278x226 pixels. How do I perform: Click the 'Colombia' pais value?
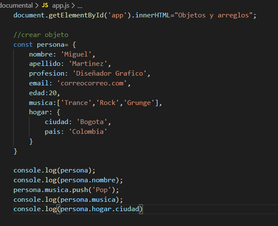88,132
